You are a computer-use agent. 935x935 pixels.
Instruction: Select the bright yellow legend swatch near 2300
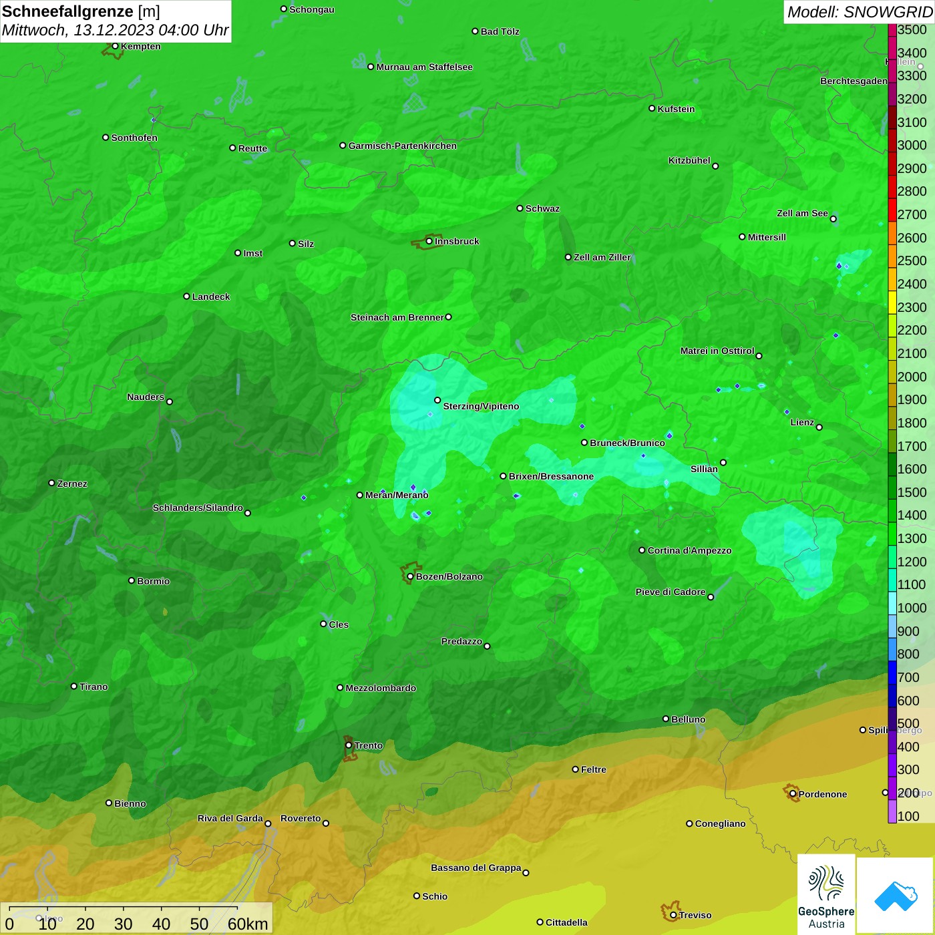click(892, 303)
